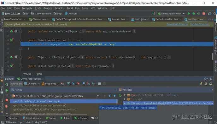Expand folded remove method at line 104
The width and height of the screenshot is (217, 124).
pyautogui.click(x=21, y=66)
